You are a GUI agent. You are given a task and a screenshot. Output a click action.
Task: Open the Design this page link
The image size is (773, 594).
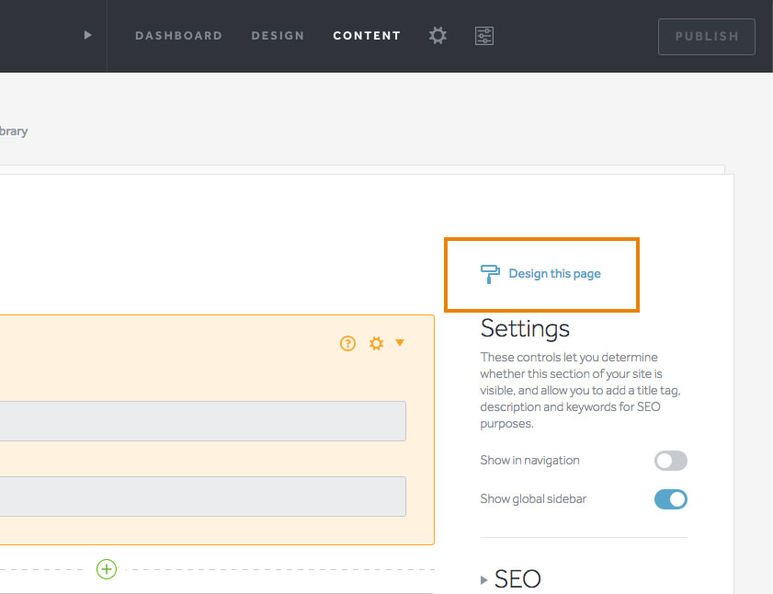coord(554,274)
